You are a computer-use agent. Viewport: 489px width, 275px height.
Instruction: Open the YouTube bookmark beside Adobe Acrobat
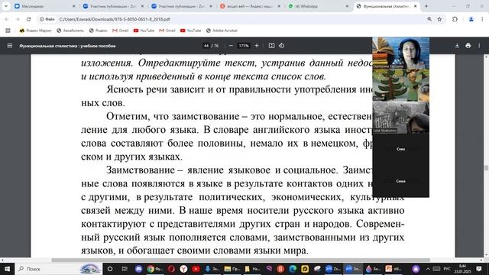190,31
